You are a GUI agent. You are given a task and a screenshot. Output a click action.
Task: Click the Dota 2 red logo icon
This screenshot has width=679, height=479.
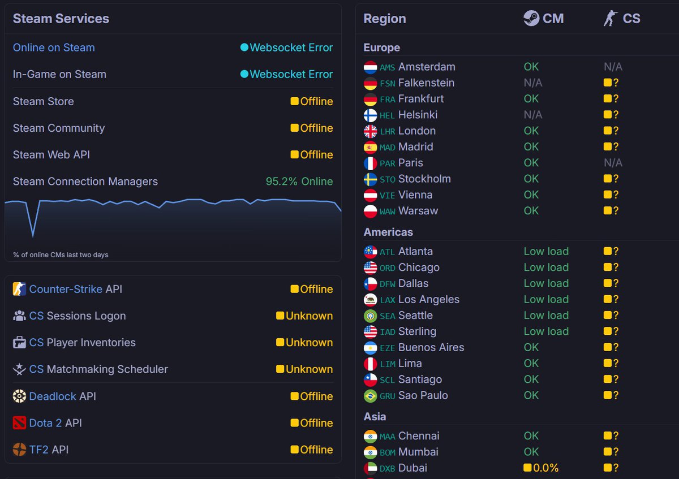click(20, 422)
